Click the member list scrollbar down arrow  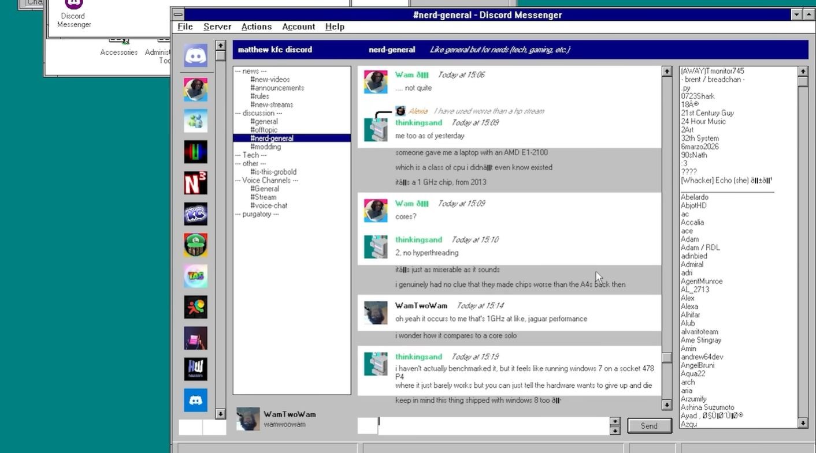(803, 424)
